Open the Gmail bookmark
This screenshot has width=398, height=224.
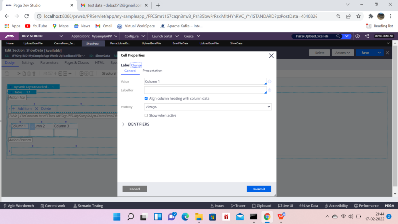[104, 26]
